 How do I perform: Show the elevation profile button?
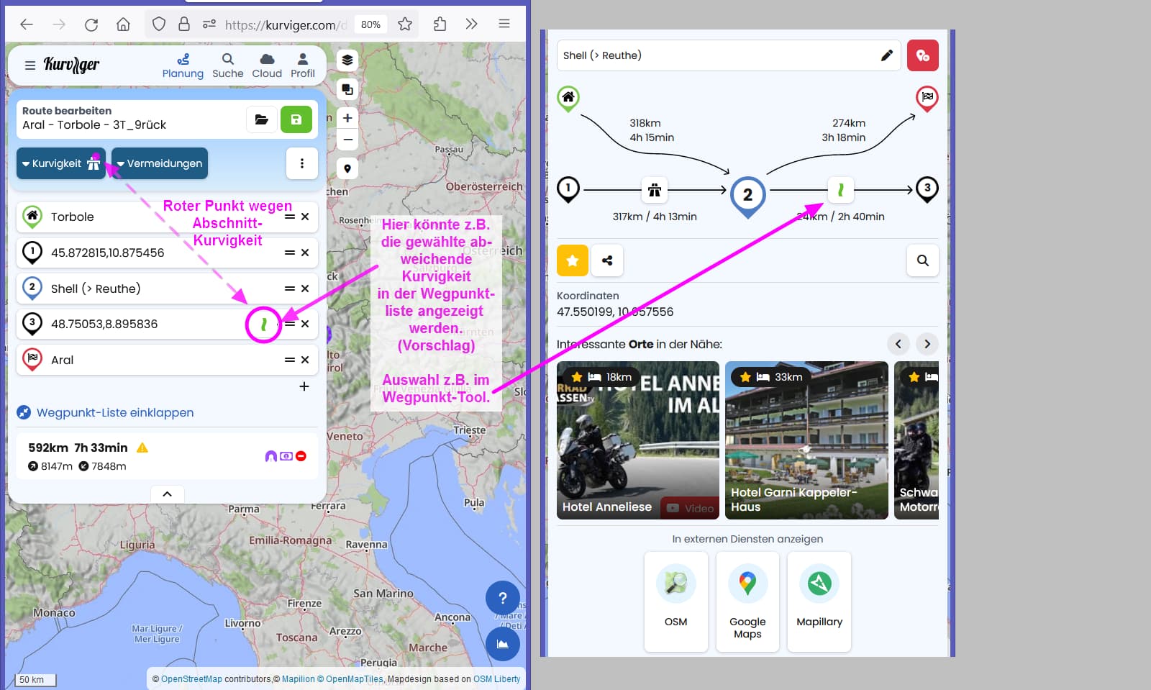[x=503, y=644]
